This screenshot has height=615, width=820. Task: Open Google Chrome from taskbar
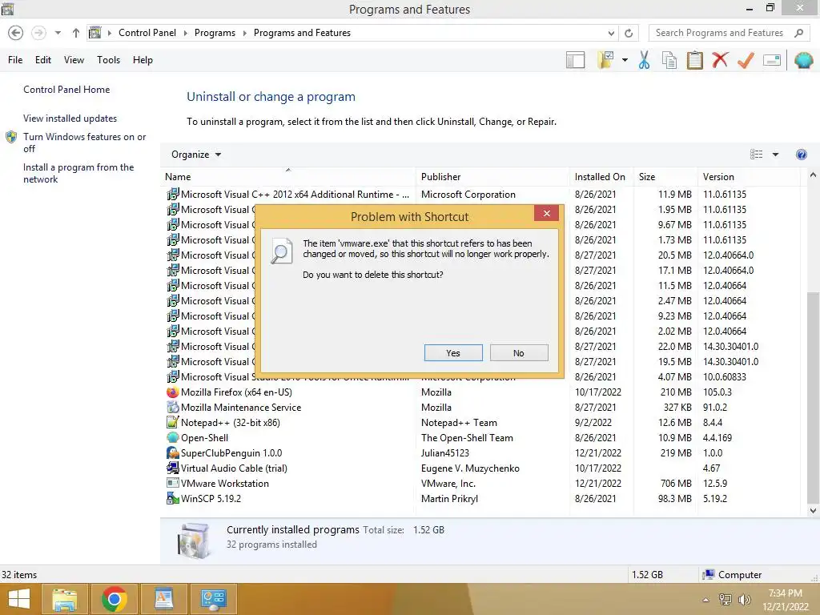coord(114,599)
